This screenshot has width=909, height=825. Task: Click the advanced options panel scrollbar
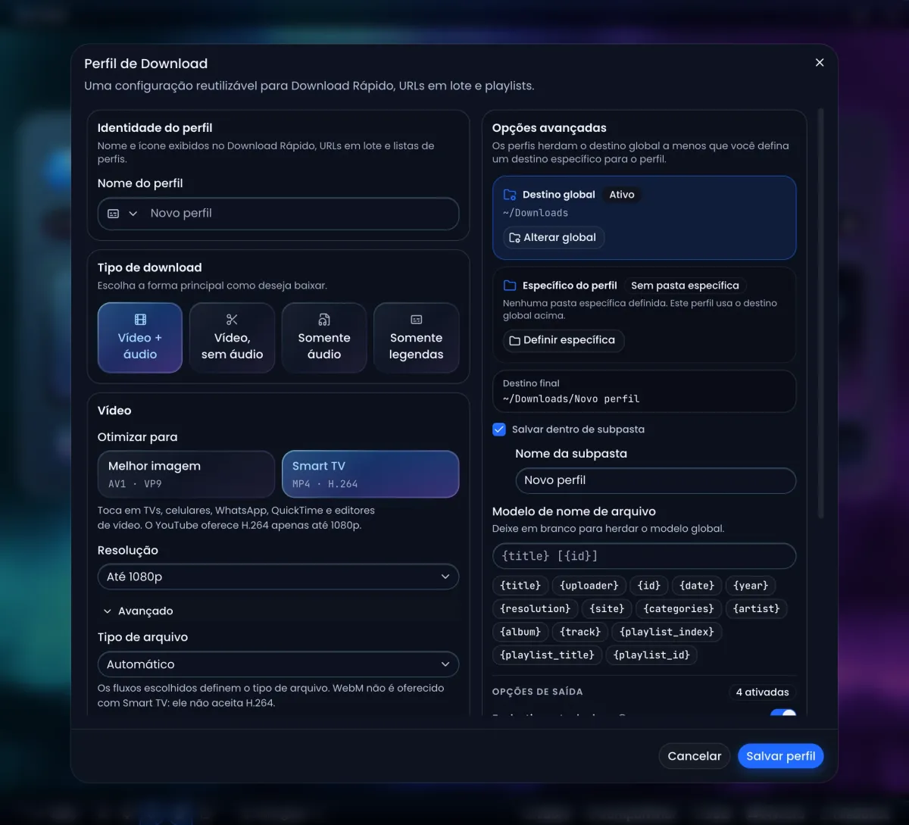pos(820,314)
